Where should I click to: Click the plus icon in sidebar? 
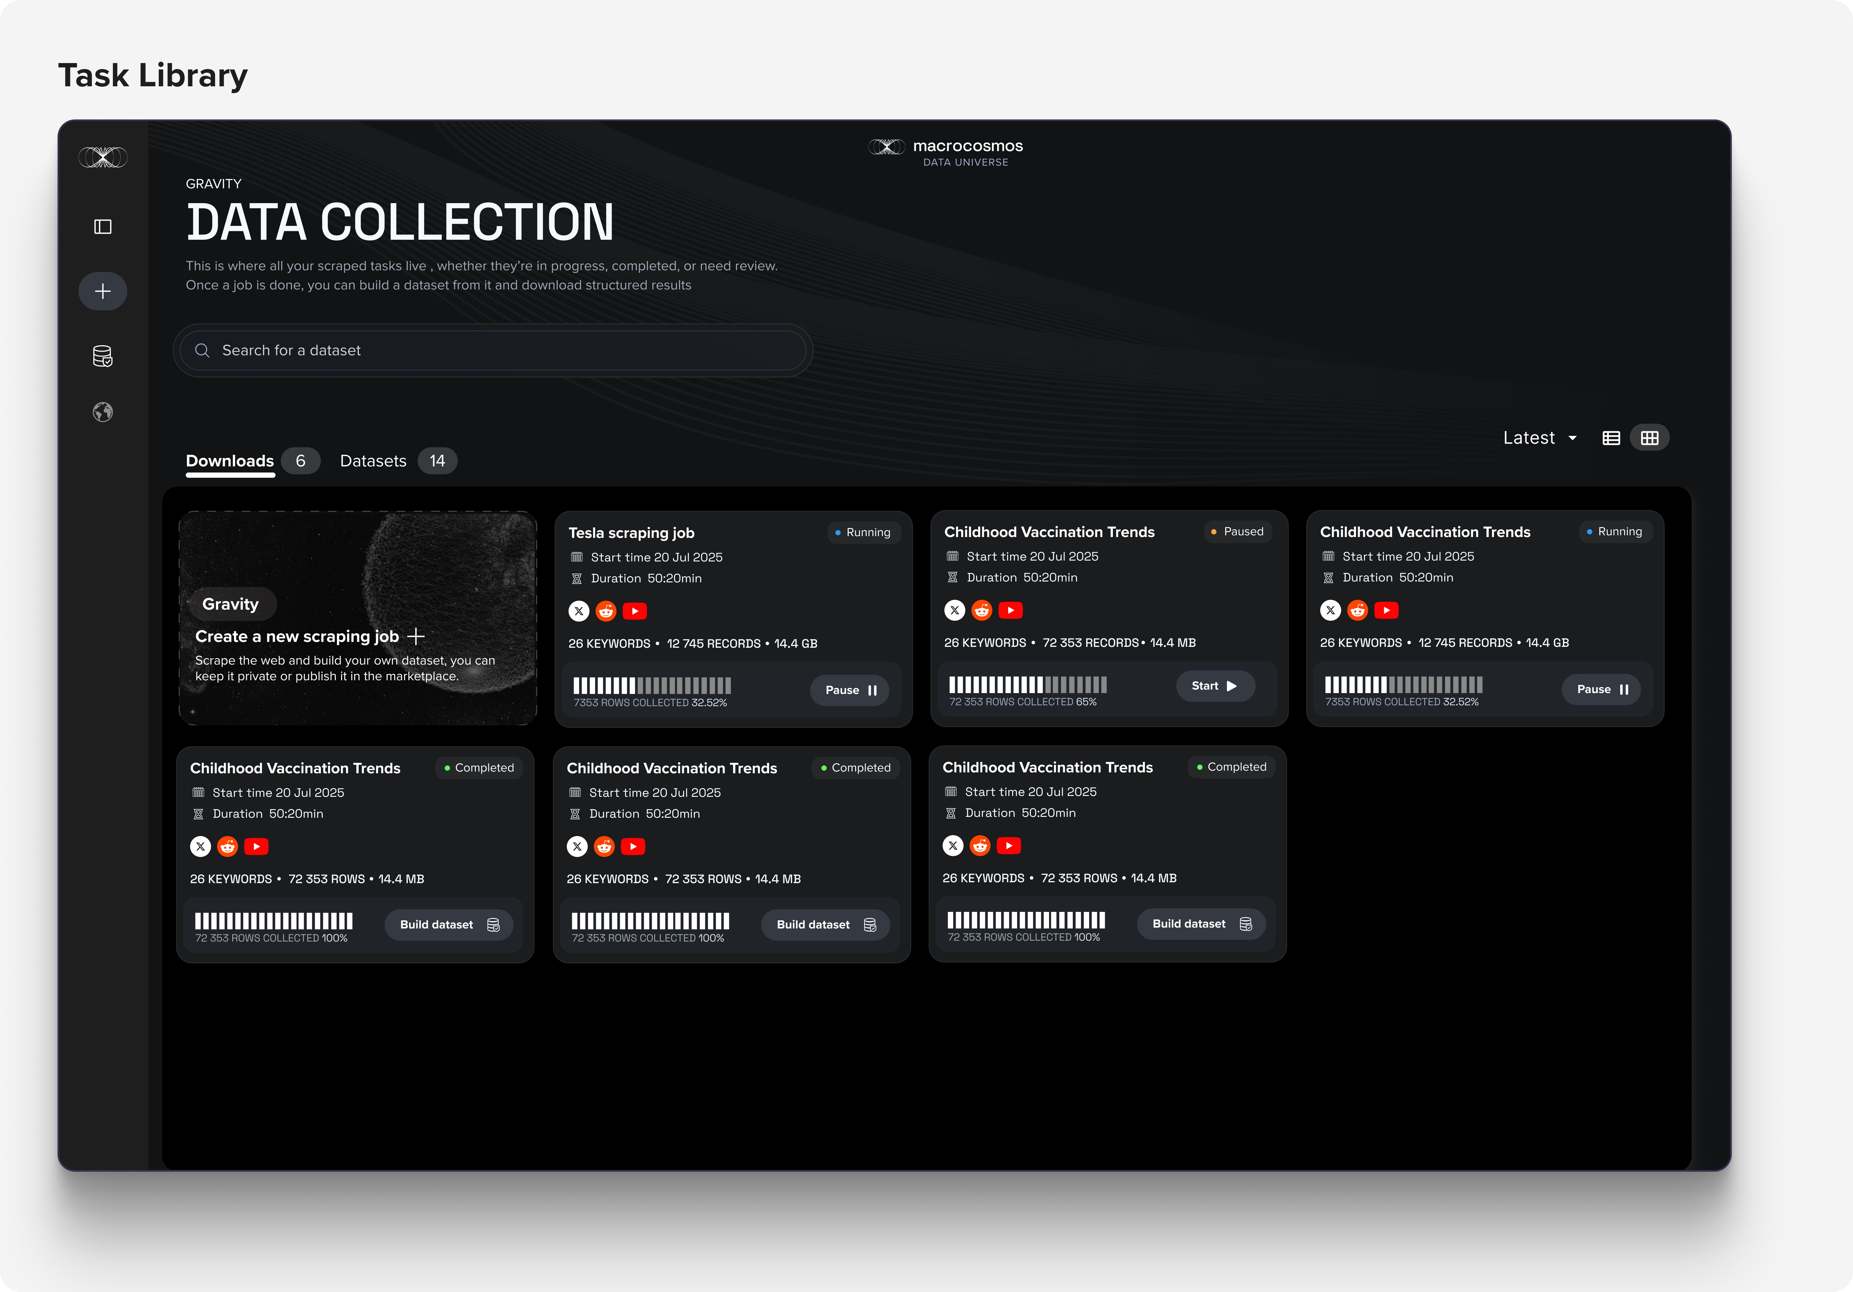(x=103, y=291)
